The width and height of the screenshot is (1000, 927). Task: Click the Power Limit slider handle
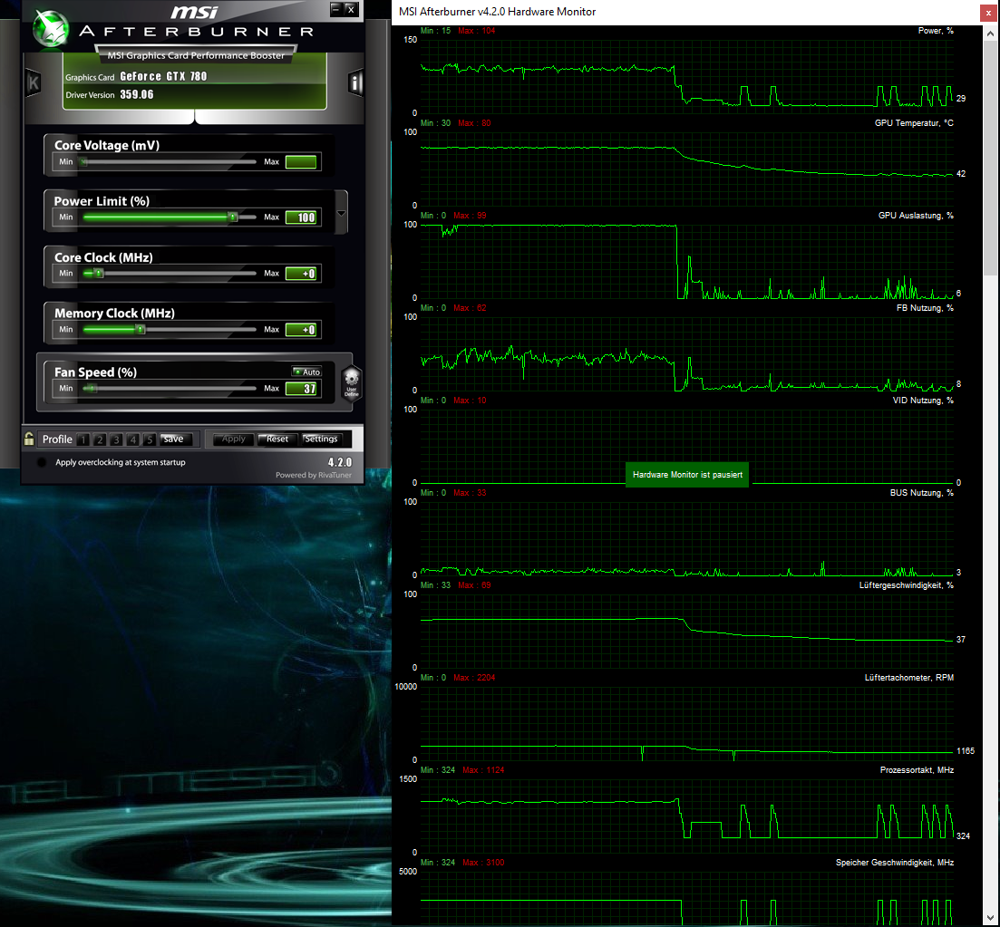233,217
